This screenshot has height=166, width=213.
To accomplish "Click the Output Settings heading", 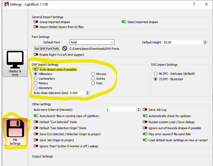I will 42,156.
